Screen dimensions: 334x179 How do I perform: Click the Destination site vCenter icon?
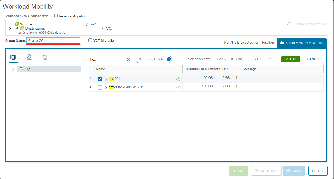(x=22, y=28)
